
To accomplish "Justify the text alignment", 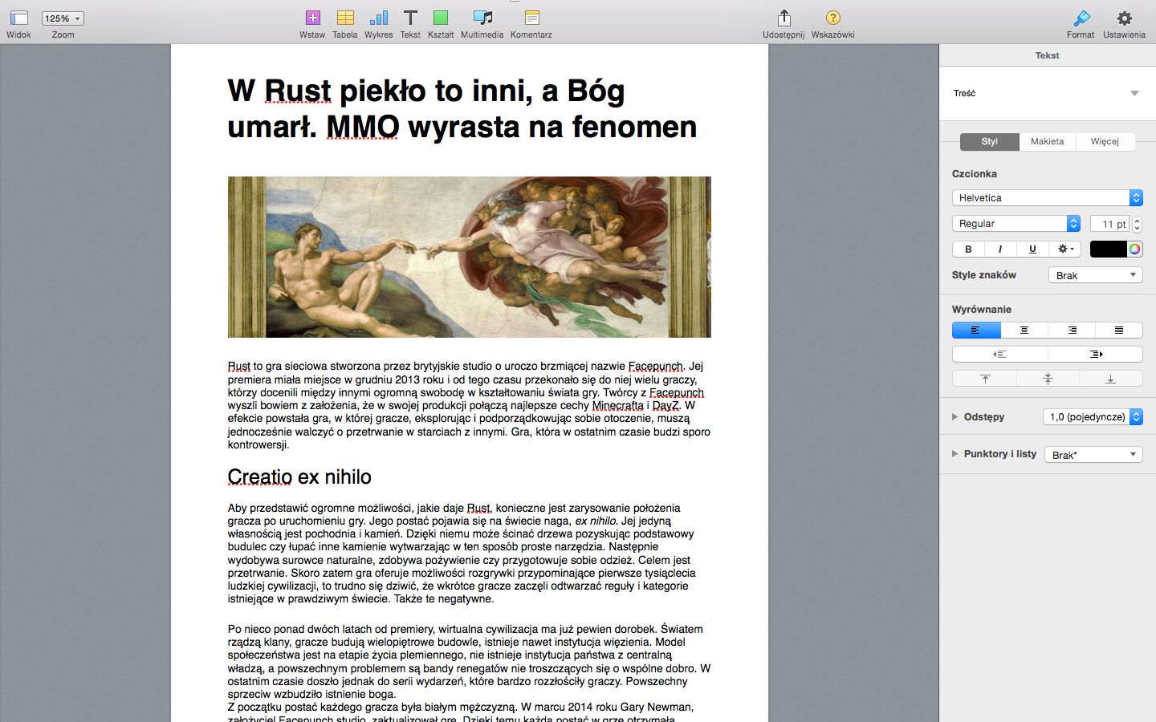I will click(1119, 331).
